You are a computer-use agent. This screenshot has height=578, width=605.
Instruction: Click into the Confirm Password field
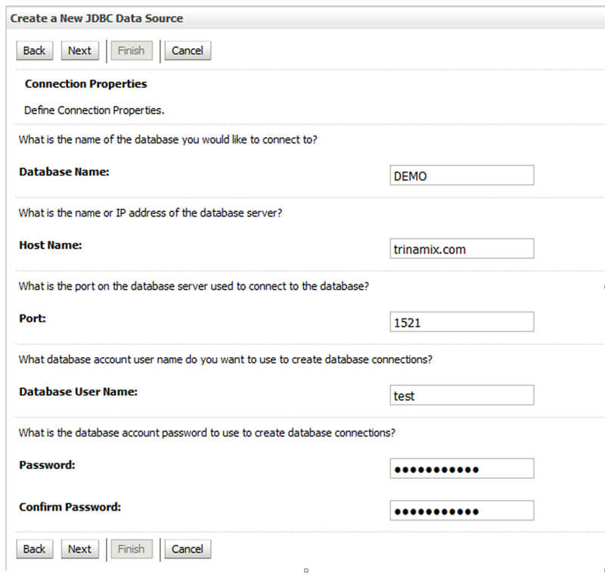point(461,511)
